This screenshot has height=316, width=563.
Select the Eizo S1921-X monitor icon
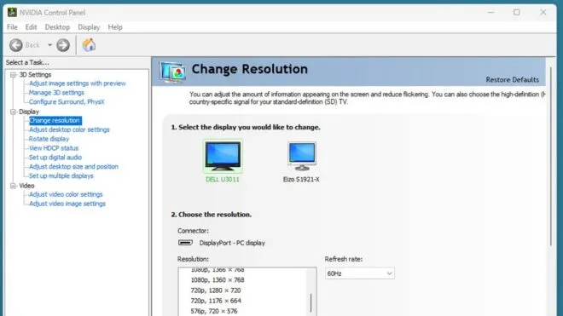click(302, 156)
